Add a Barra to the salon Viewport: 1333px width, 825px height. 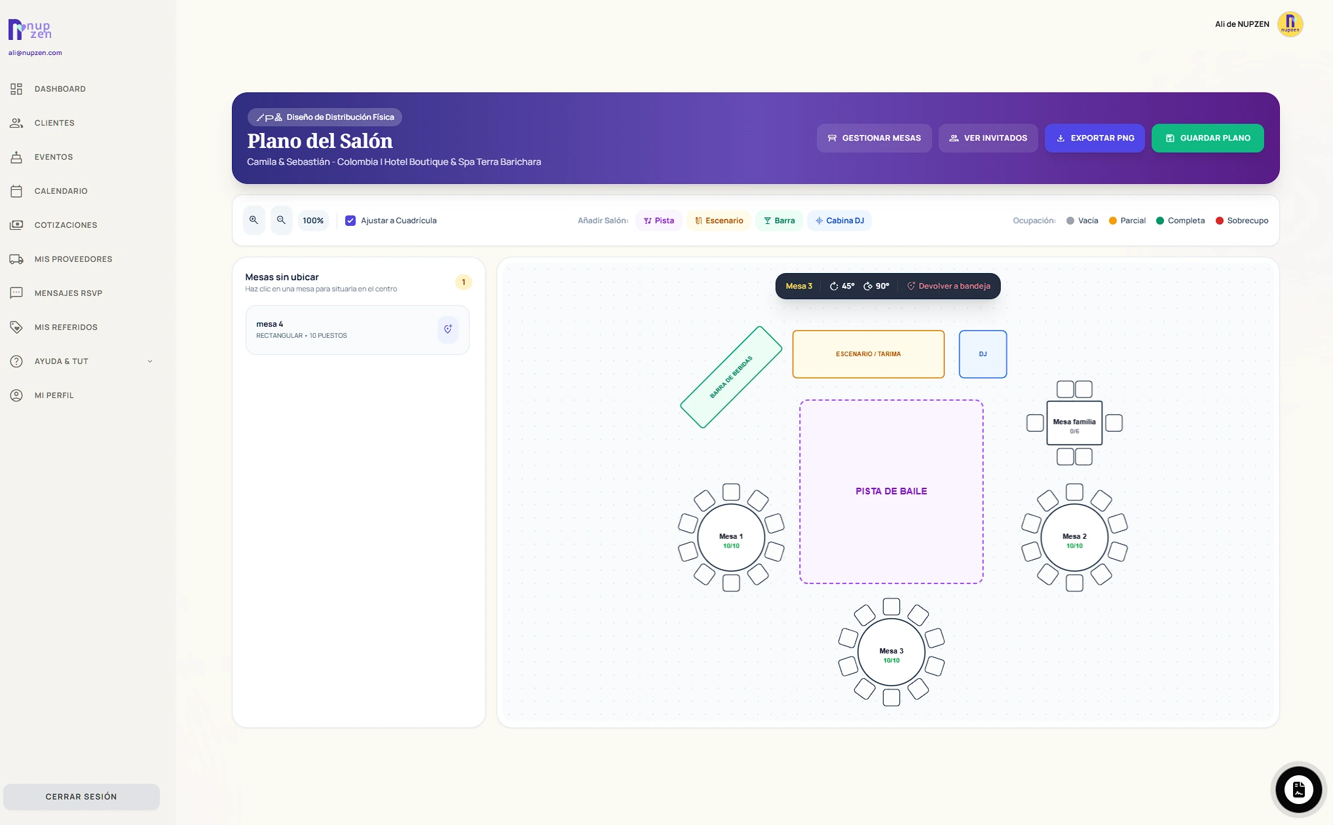point(779,221)
